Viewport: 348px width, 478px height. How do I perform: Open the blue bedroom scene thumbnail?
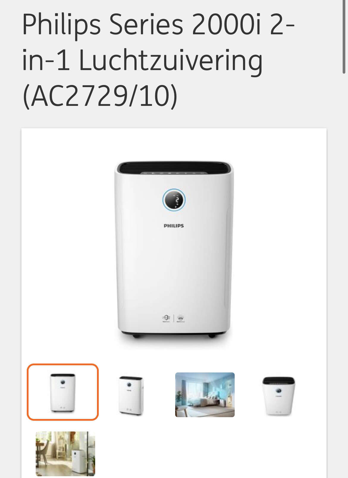pyautogui.click(x=205, y=395)
